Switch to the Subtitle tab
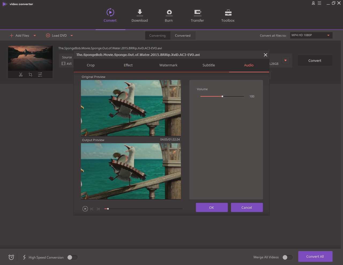The height and width of the screenshot is (265, 343). [209, 65]
